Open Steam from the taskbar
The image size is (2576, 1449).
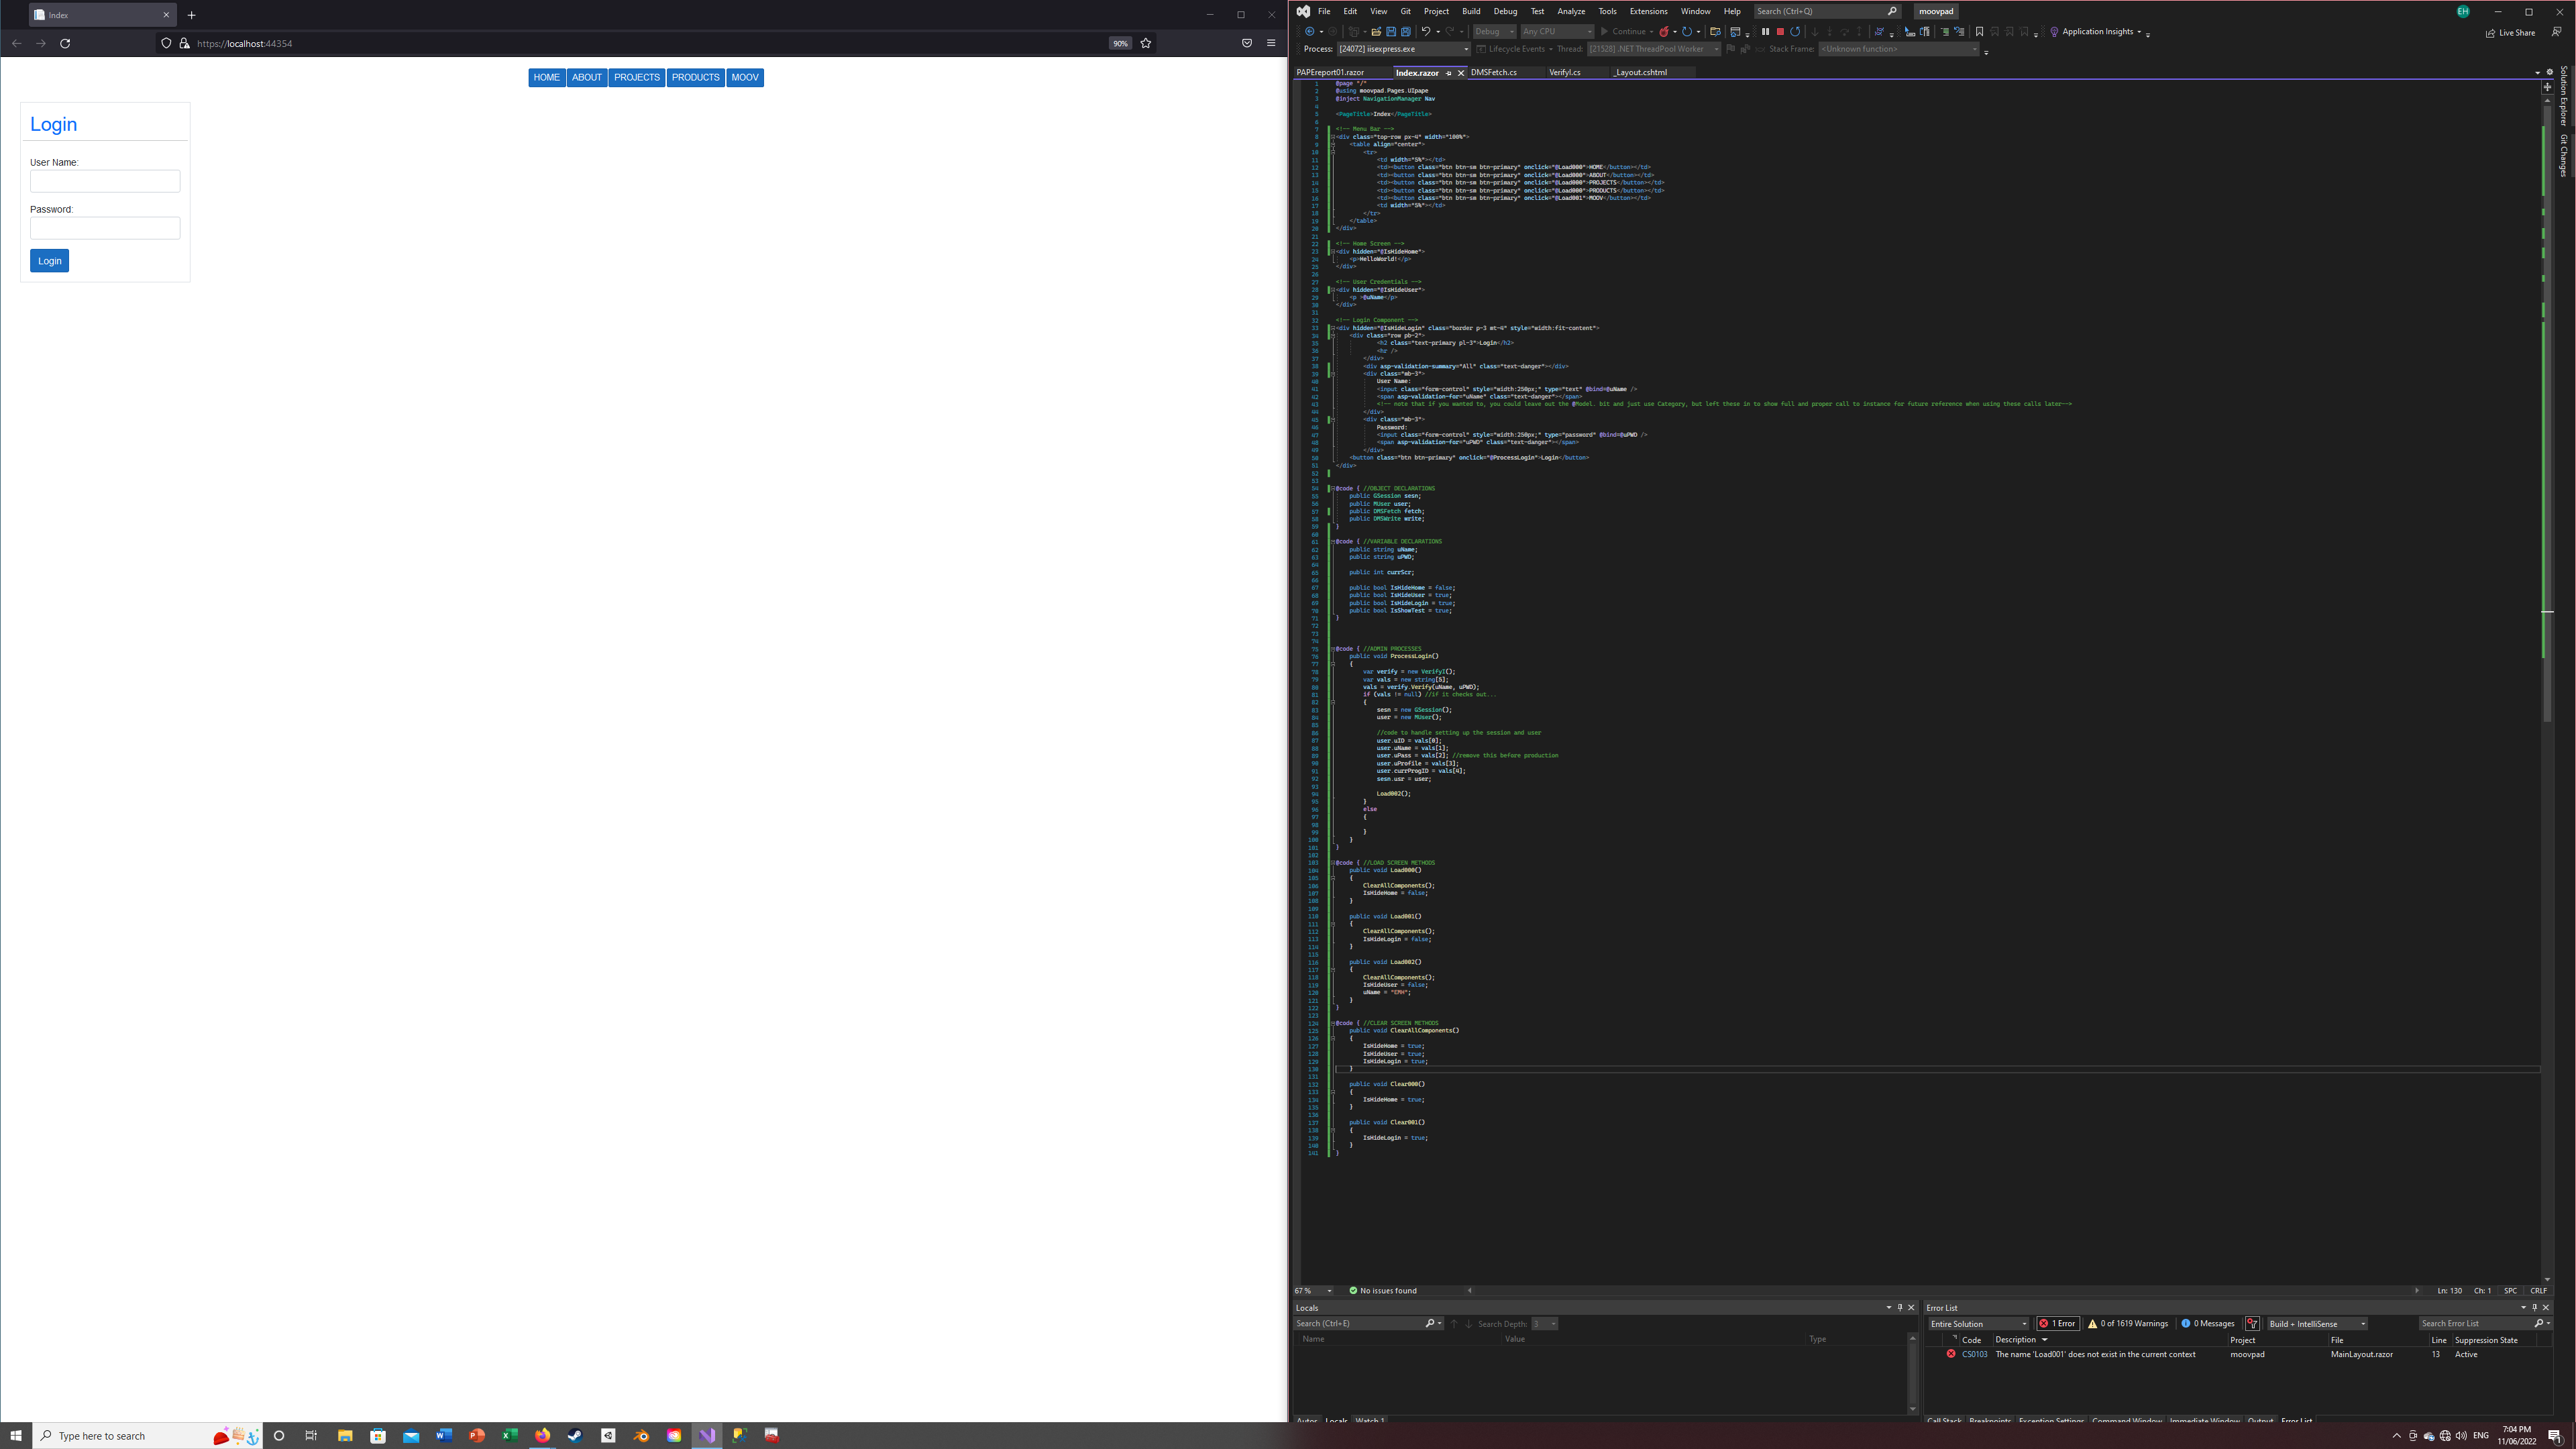(575, 1435)
